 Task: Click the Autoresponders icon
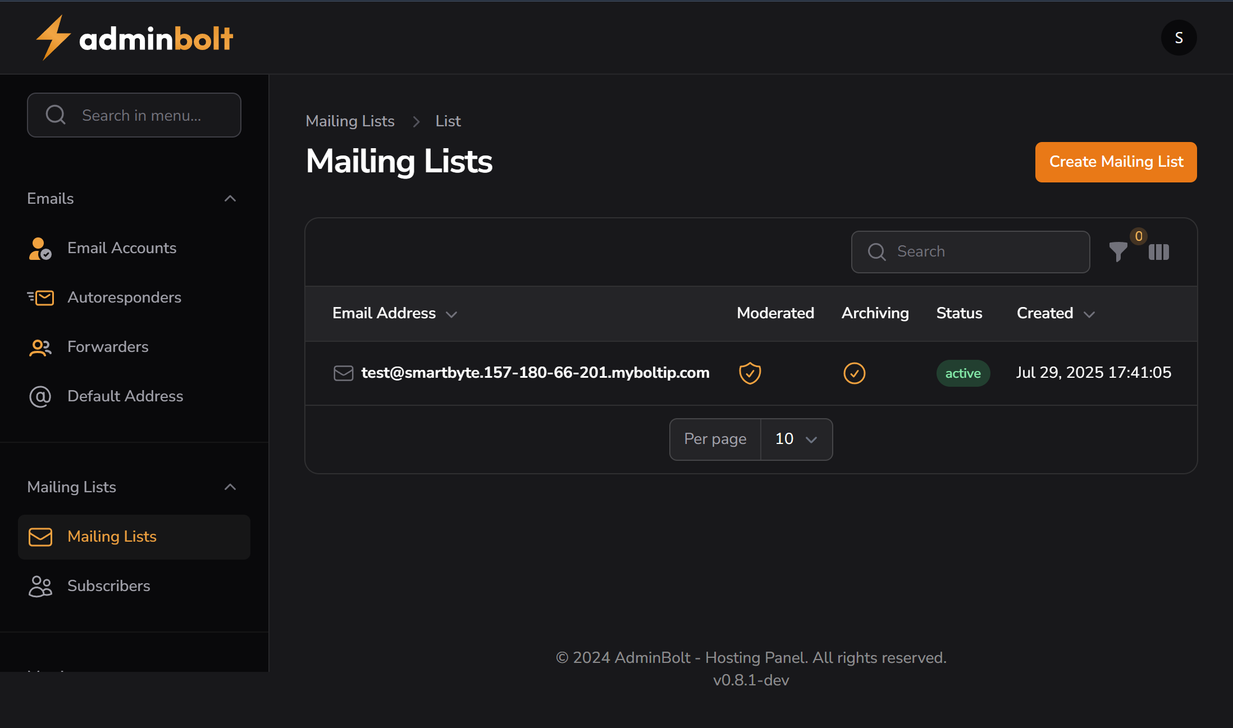pos(39,297)
